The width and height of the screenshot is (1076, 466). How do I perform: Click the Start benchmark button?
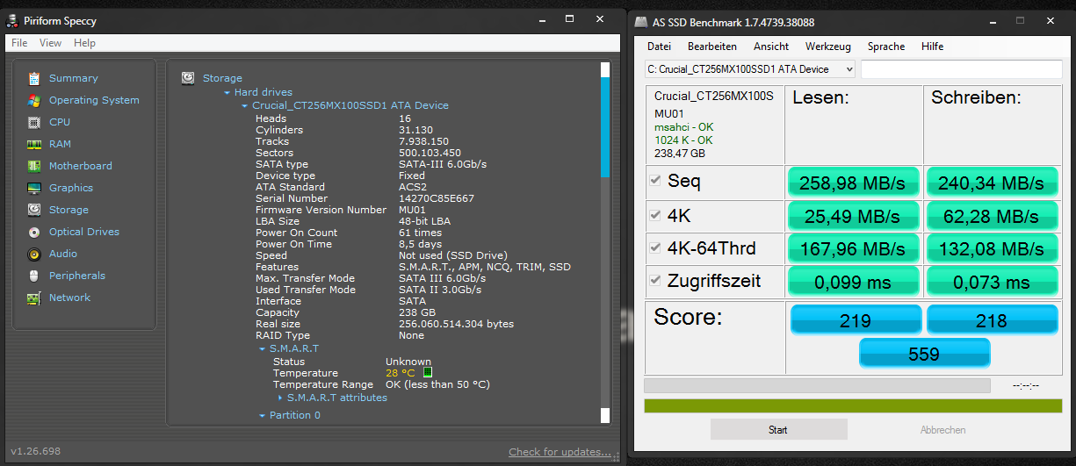pos(778,429)
